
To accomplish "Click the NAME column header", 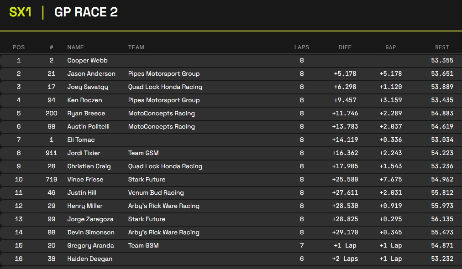I will pyautogui.click(x=75, y=47).
